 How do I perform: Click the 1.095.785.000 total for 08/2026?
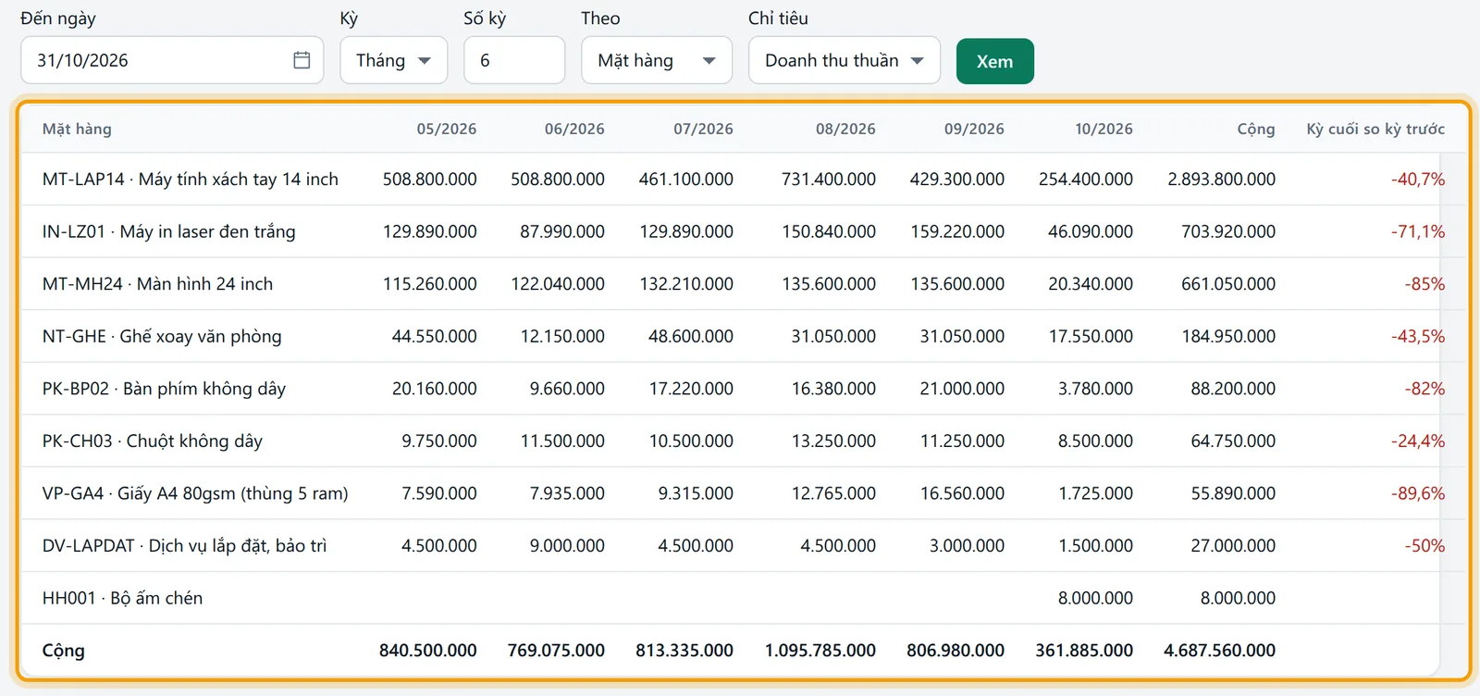820,651
